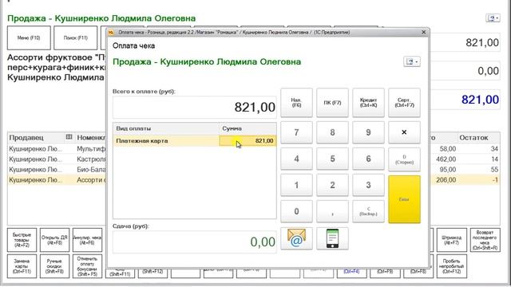Select Кредит (Ctrl+K) payment type

[x=368, y=103]
